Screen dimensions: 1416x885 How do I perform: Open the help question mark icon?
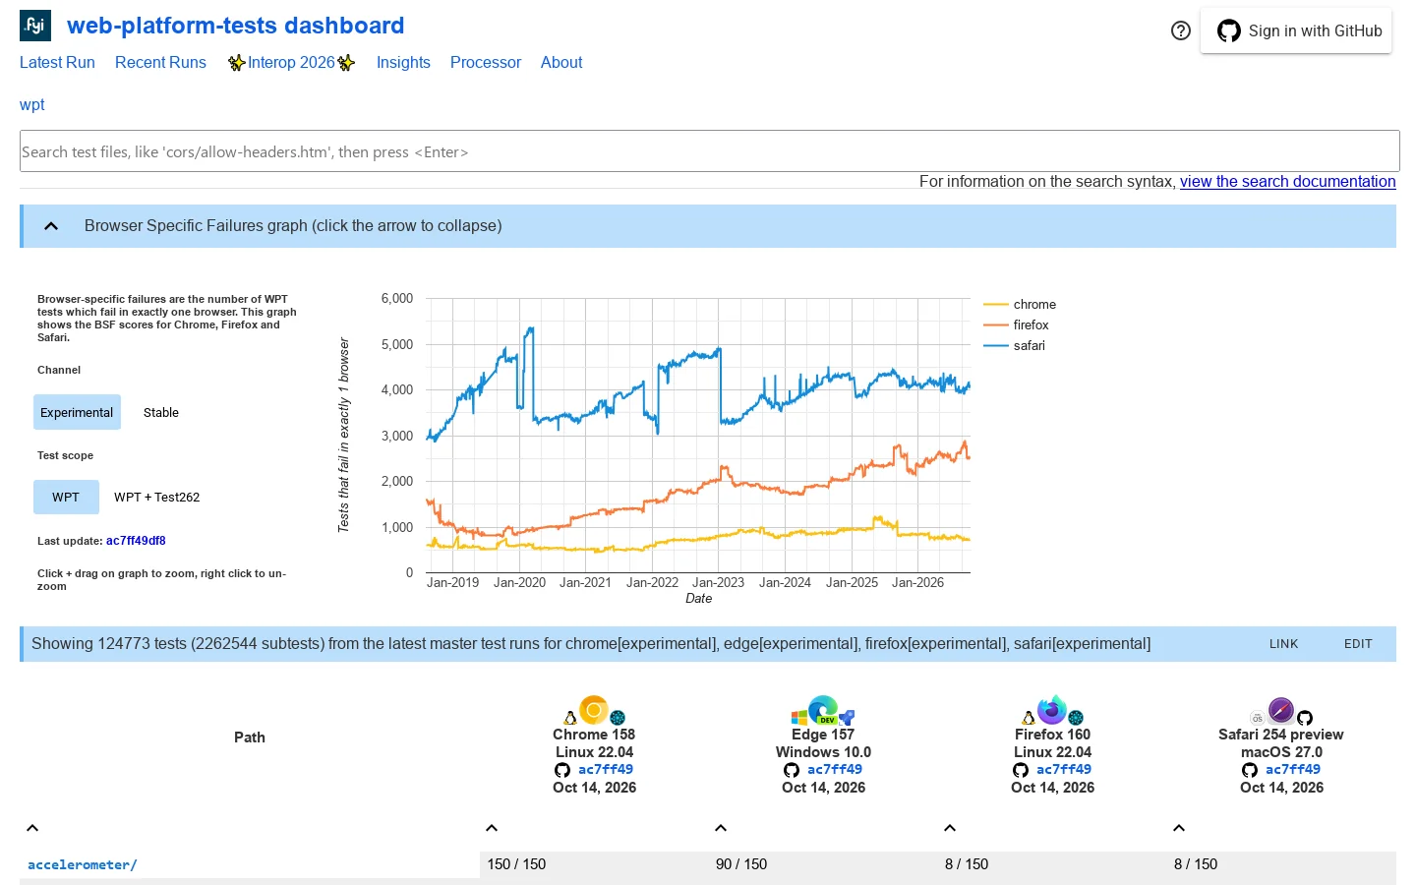click(x=1181, y=30)
